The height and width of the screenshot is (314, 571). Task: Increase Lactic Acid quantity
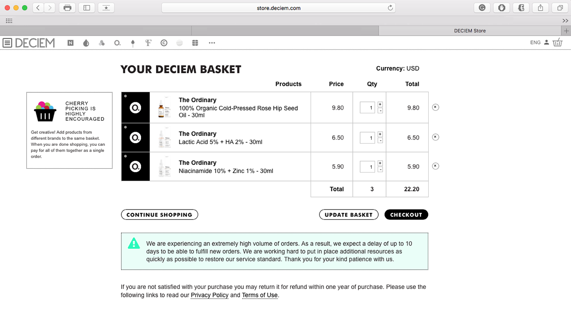(x=380, y=134)
